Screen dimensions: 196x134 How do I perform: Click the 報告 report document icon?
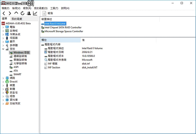click(x=44, y=13)
